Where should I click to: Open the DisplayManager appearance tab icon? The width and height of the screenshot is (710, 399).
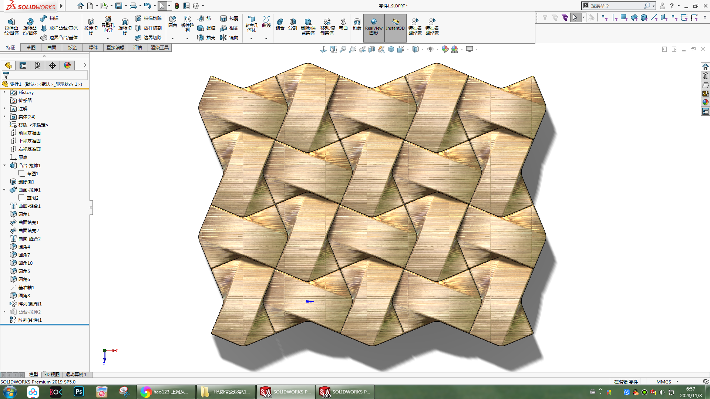[67, 65]
